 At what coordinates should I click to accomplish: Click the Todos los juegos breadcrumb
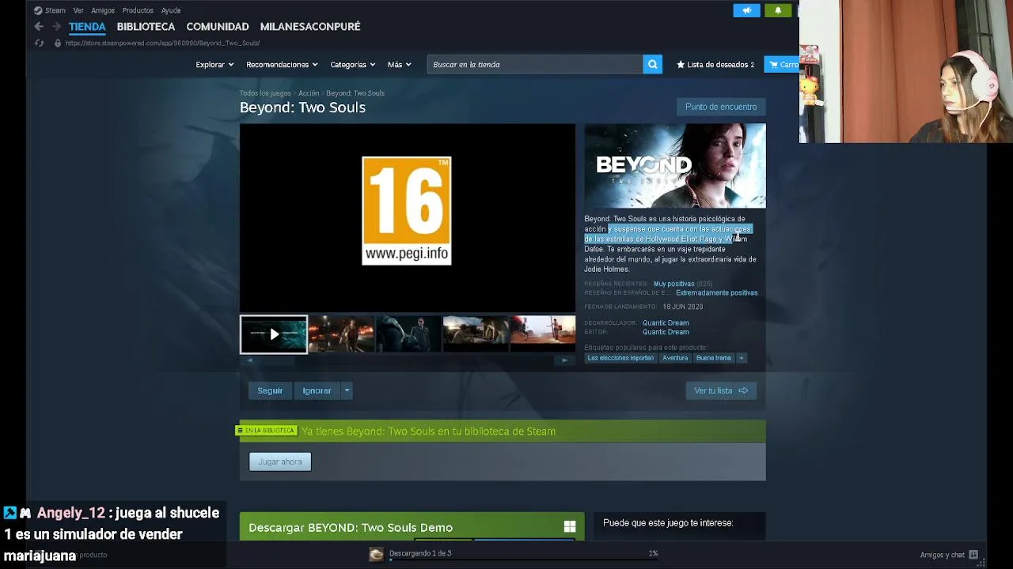pos(265,93)
